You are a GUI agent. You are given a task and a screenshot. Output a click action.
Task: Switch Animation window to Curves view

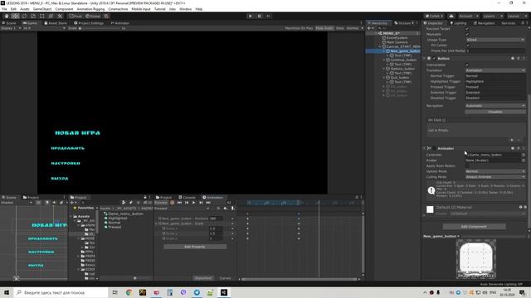click(x=225, y=278)
